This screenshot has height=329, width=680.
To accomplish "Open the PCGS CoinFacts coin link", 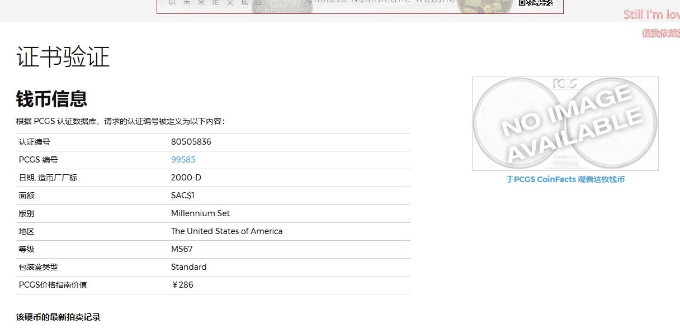I will tap(565, 179).
